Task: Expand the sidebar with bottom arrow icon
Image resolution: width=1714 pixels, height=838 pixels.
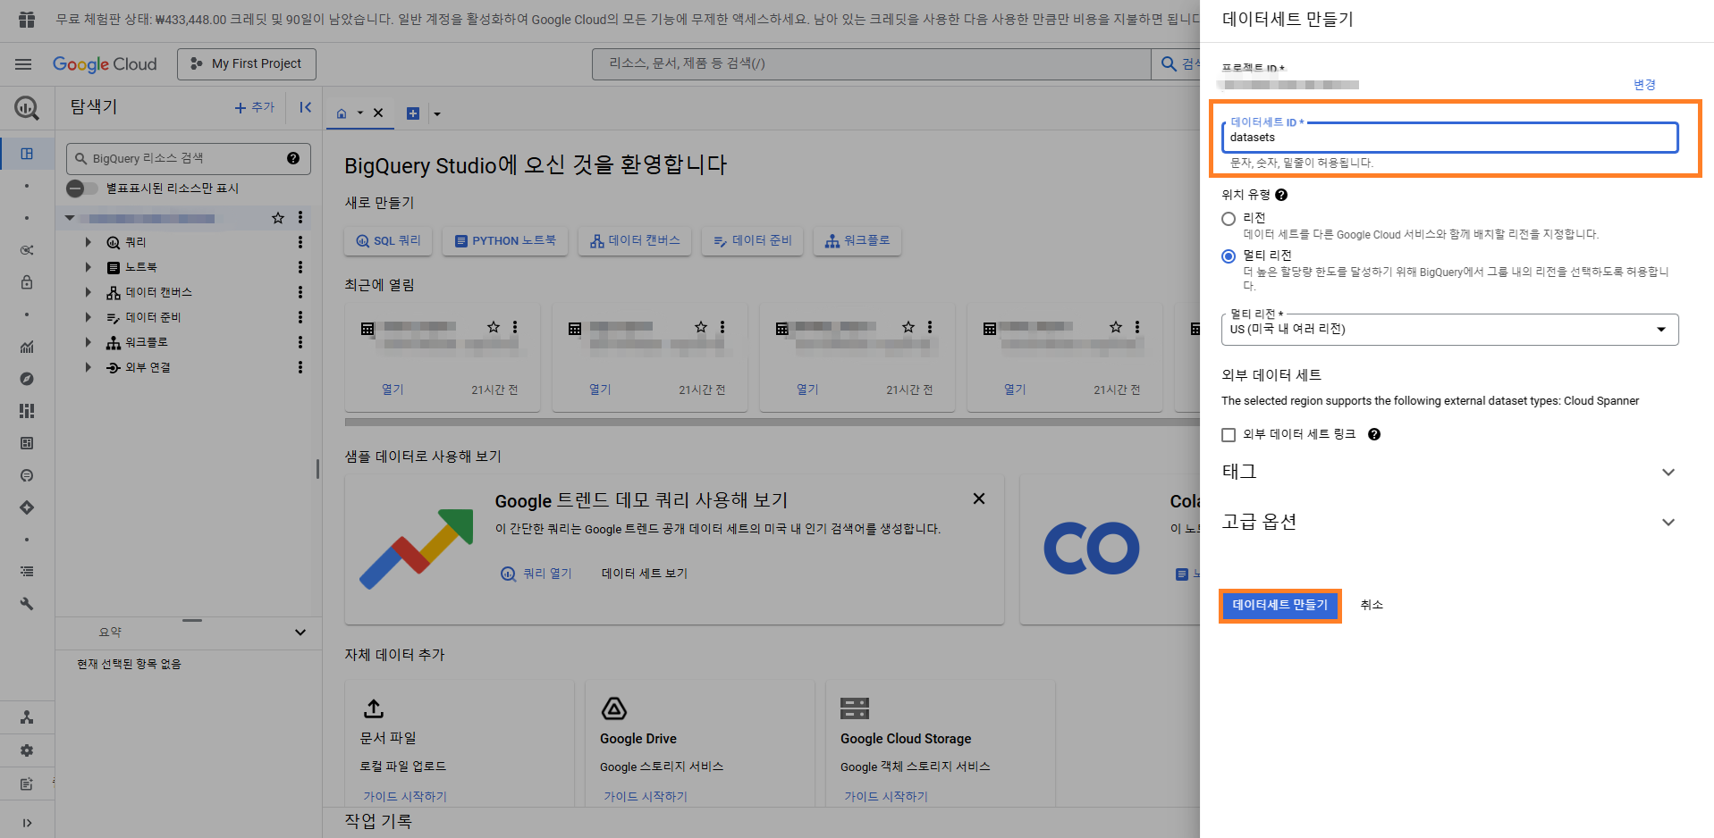Action: coord(27,823)
